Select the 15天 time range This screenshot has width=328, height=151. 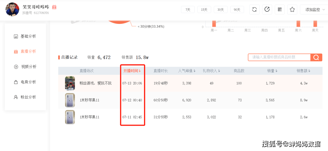204,10
